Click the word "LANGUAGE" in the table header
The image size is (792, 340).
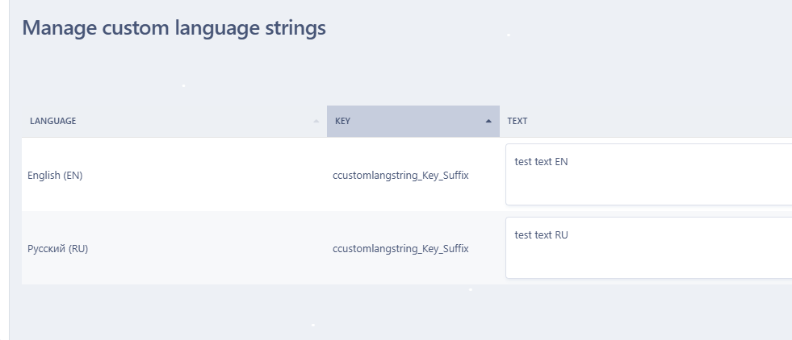coord(52,122)
